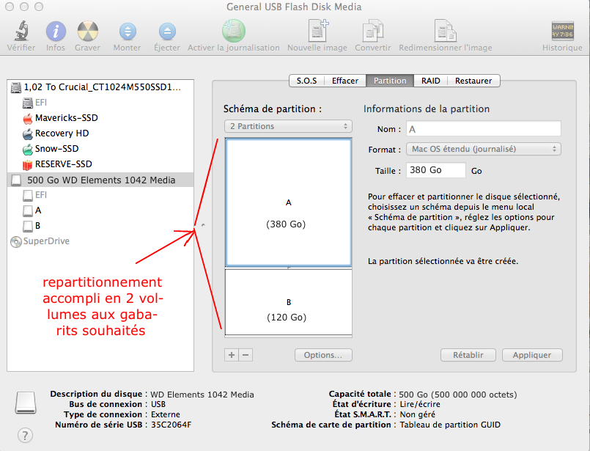
Task: Click the Rétablir button
Action: pos(468,355)
